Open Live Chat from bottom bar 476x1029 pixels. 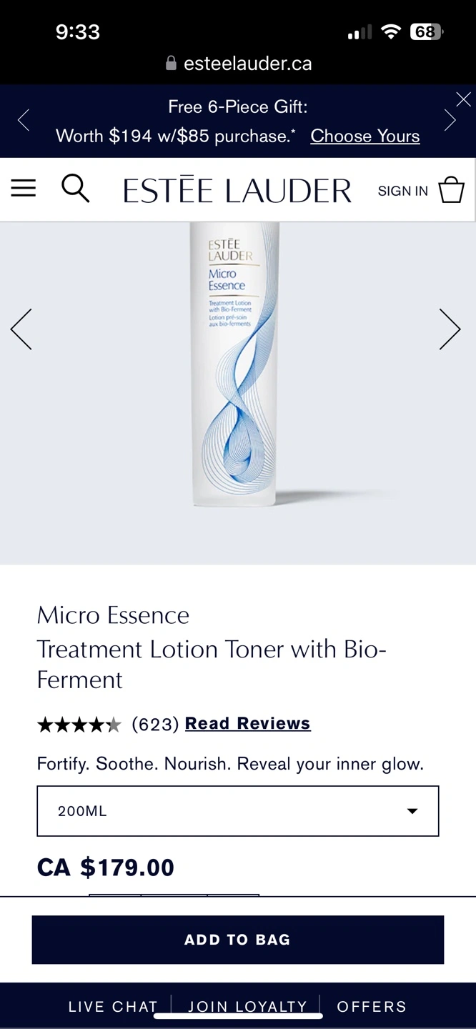click(x=113, y=1006)
